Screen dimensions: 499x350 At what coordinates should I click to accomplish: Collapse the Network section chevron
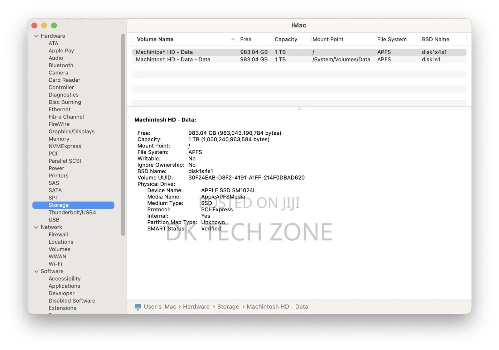coord(36,228)
